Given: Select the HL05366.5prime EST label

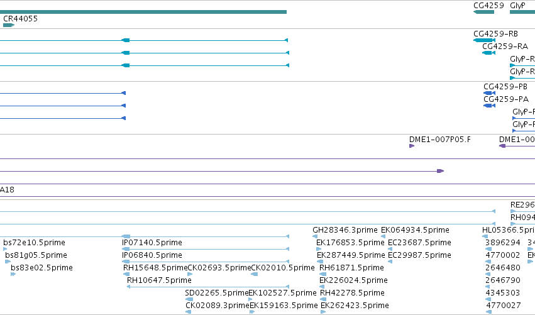Looking at the screenshot, I should pos(509,230).
